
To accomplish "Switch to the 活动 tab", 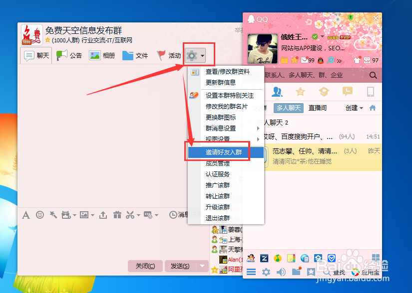I will 168,55.
